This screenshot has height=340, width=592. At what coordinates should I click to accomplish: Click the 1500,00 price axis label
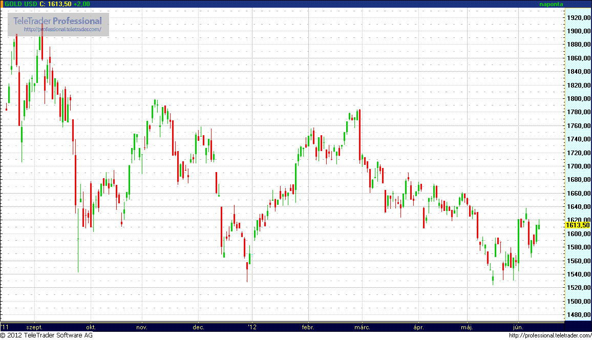point(579,301)
